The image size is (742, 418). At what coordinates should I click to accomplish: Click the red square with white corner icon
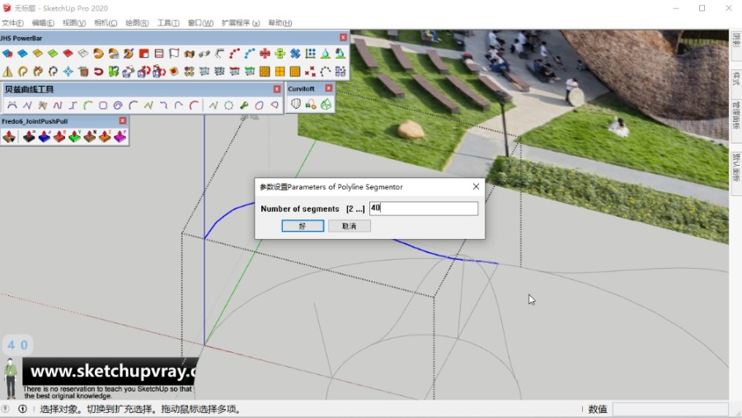pos(143,54)
